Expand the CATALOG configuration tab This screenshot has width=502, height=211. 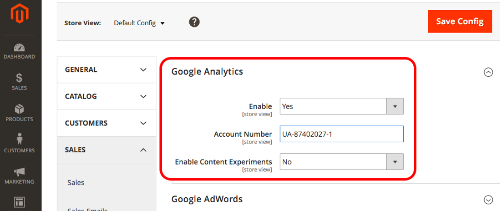click(107, 96)
